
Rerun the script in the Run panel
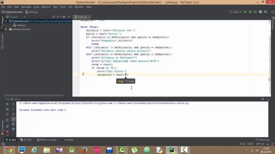tap(7, 104)
